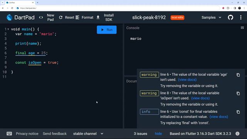Click the Console panel heading

point(133,28)
